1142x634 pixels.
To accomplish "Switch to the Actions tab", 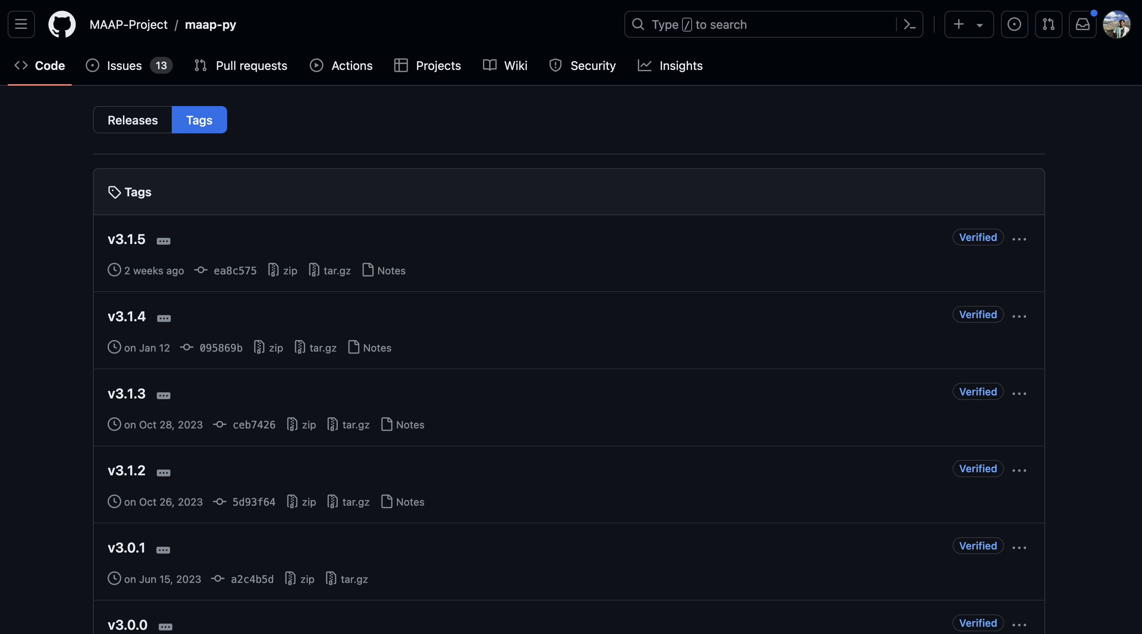I will coord(341,66).
